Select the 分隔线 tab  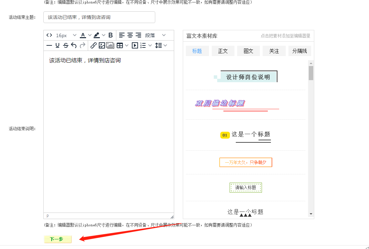tap(299, 51)
